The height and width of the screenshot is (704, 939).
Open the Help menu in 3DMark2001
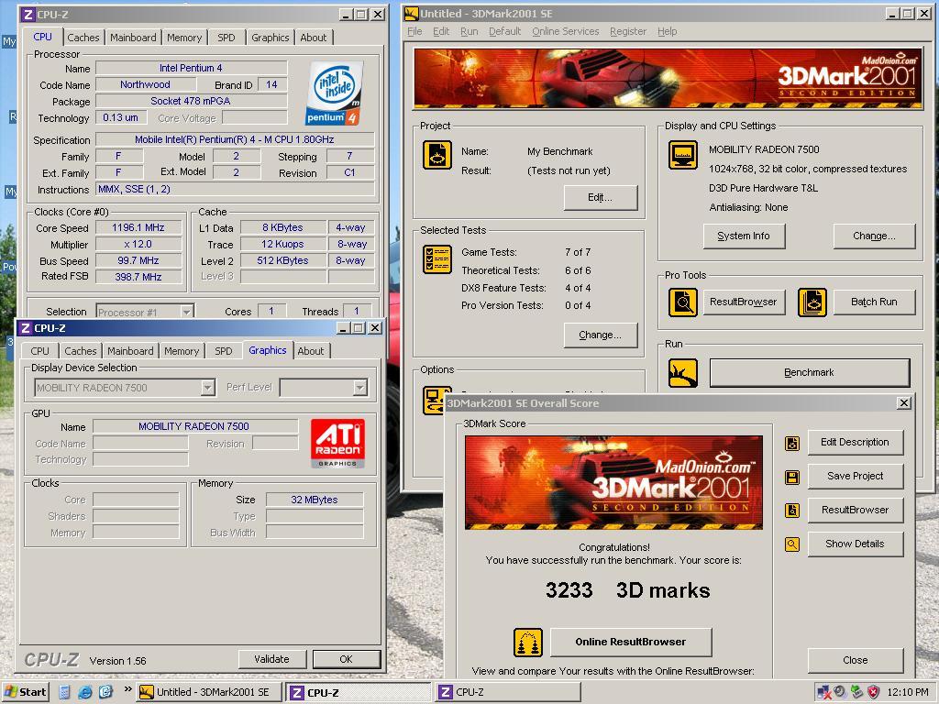point(668,31)
